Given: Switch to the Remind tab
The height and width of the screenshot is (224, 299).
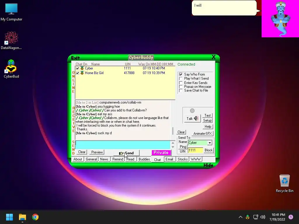Looking at the screenshot, I should 118,159.
